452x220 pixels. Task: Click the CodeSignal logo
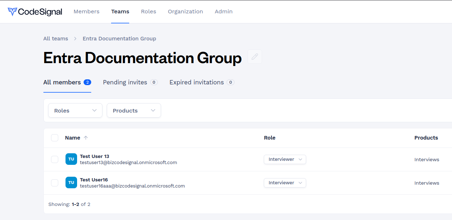click(x=35, y=12)
